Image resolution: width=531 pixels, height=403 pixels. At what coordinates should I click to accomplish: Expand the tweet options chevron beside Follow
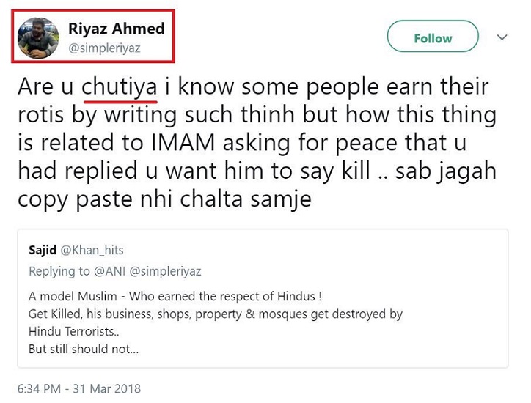pyautogui.click(x=502, y=37)
